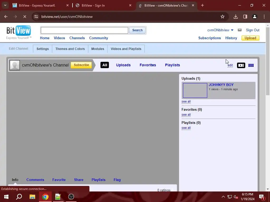270x202 pixels.
Task: Click see all under Favorites
Action: (x=186, y=115)
